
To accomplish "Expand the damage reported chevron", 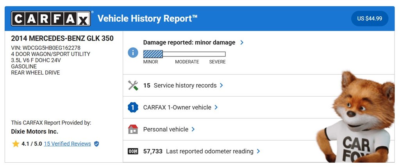I will [242, 42].
